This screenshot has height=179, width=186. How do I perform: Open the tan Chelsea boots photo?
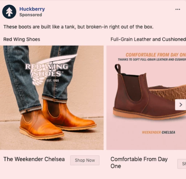(52, 98)
